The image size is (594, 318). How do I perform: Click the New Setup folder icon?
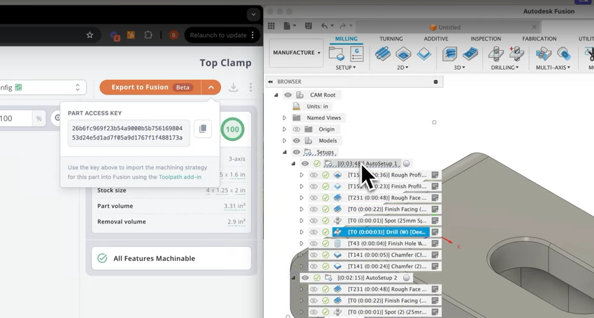(336, 54)
